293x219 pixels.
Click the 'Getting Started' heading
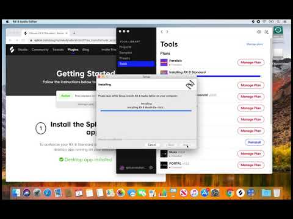point(85,74)
